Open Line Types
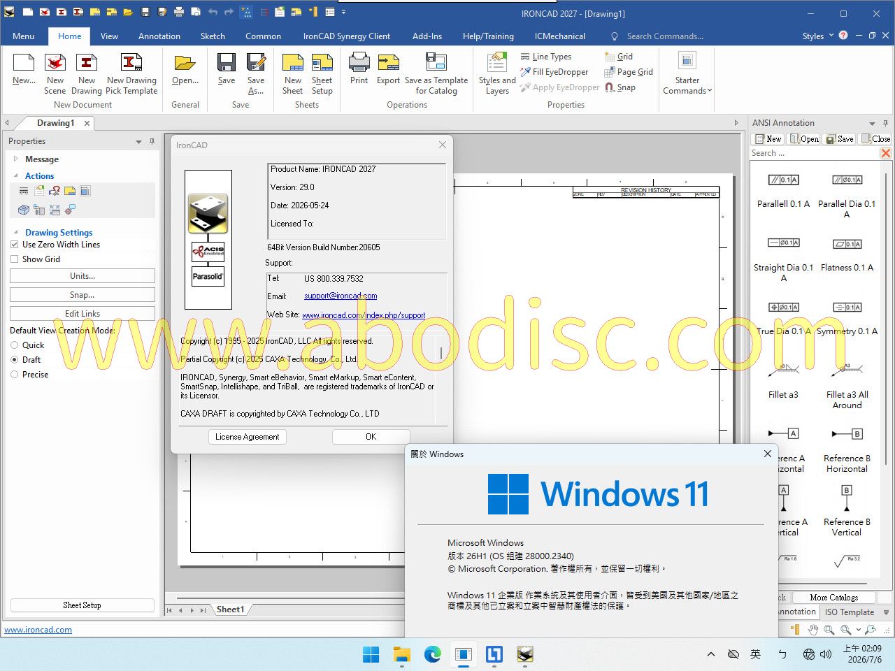 click(x=546, y=57)
